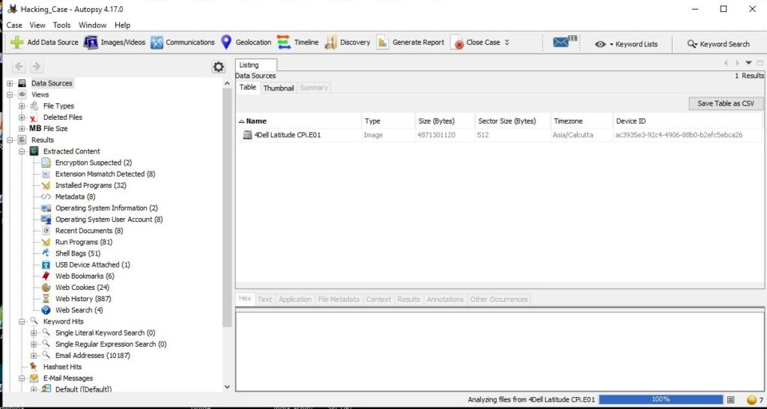This screenshot has width=767, height=409.
Task: Click the Operating System User Account icon
Action: pos(46,219)
